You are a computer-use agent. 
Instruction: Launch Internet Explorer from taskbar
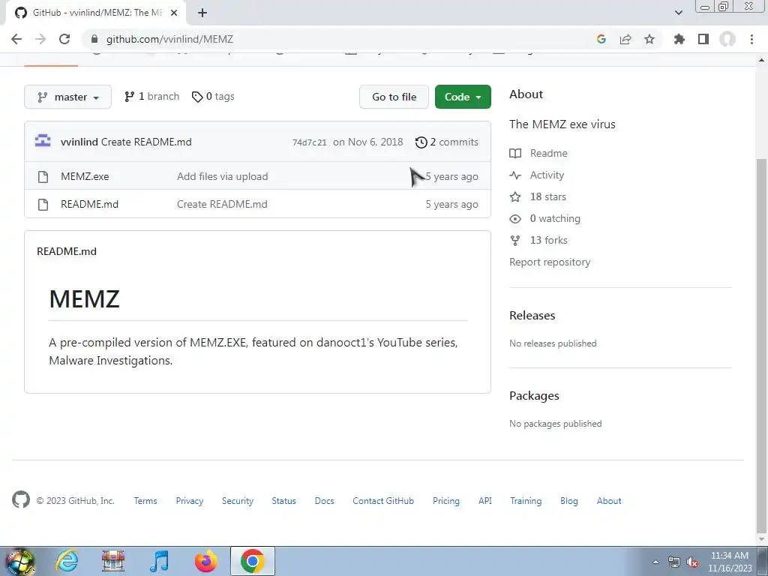(67, 561)
